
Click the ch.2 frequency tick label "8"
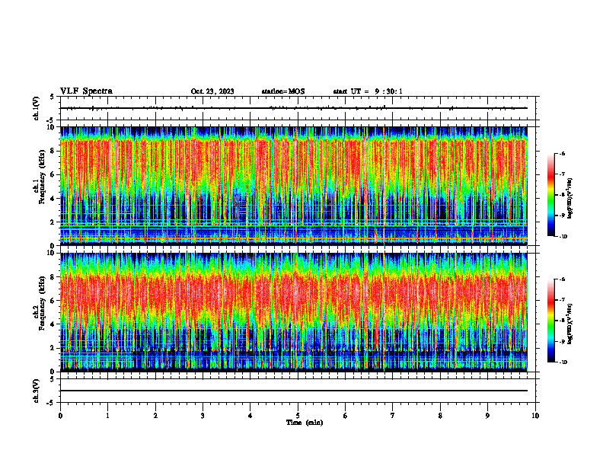[53, 277]
